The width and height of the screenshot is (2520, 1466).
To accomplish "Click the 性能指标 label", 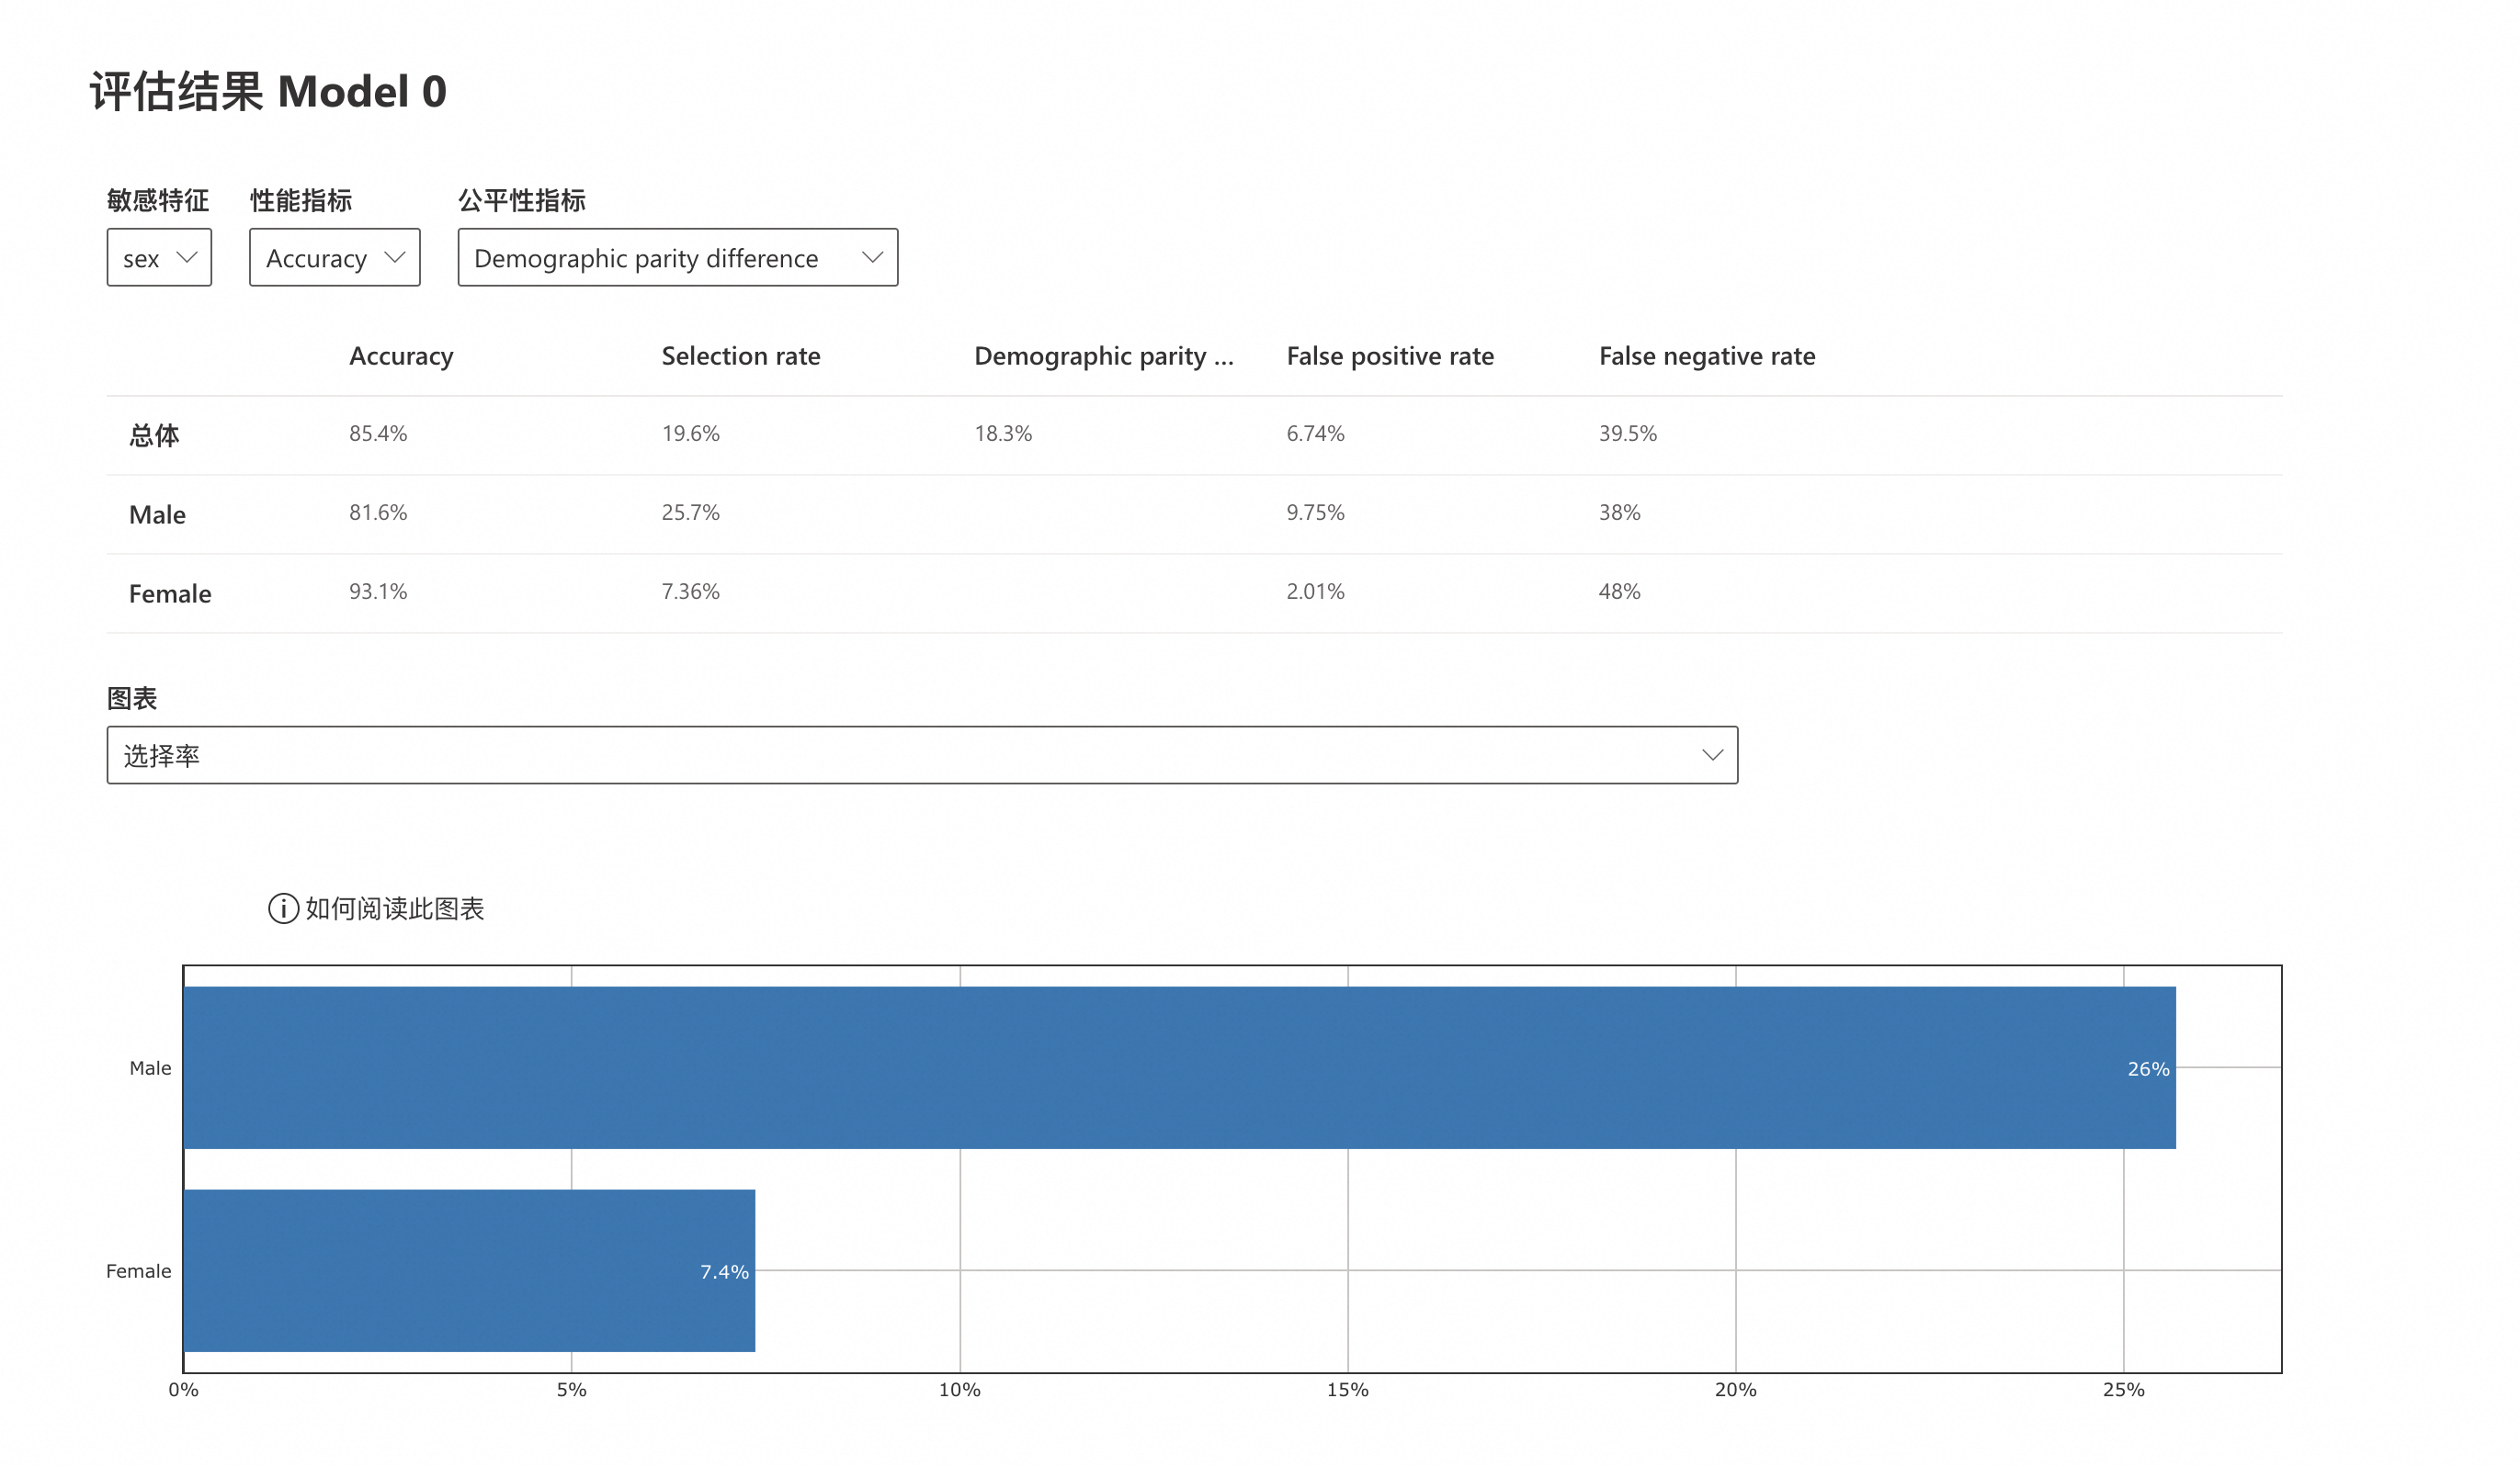I will click(301, 201).
